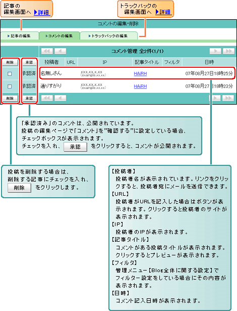This screenshot has width=237, height=311.
Task: Click the 投稿者 column header
Action: click(51, 62)
